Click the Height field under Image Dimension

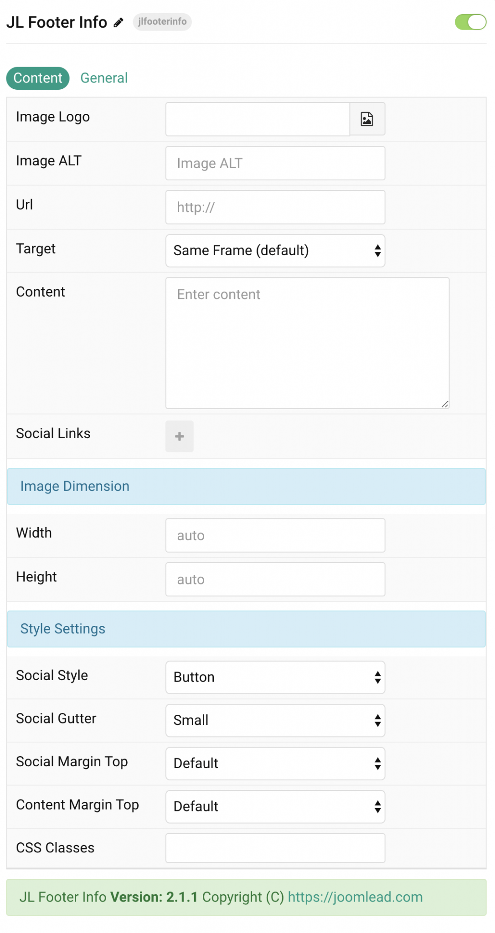(x=274, y=579)
